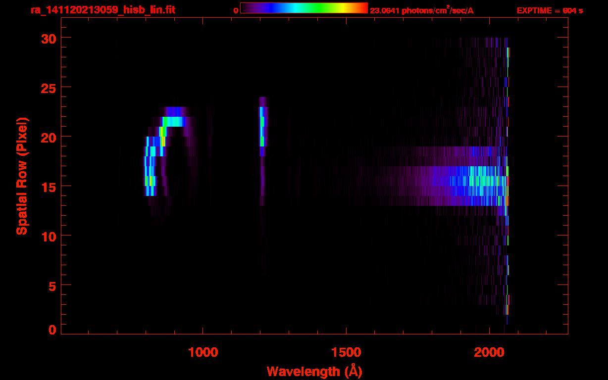The image size is (608, 380).
Task: Click the x-axis tick label 2000
Action: 489,352
